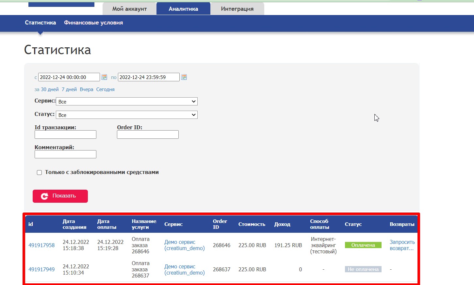The width and height of the screenshot is (474, 285).
Task: Click the Название услуги column header
Action: pyautogui.click(x=144, y=224)
